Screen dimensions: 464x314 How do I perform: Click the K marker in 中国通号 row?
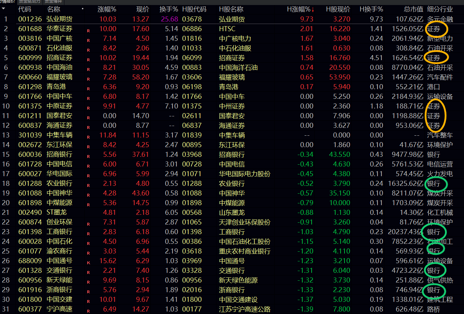[x=88, y=263]
